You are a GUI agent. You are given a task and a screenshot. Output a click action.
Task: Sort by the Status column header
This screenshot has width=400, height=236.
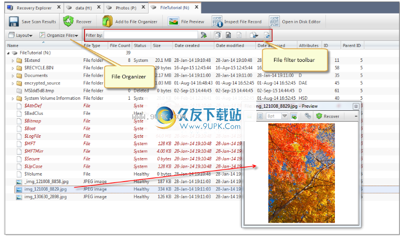tap(141, 45)
